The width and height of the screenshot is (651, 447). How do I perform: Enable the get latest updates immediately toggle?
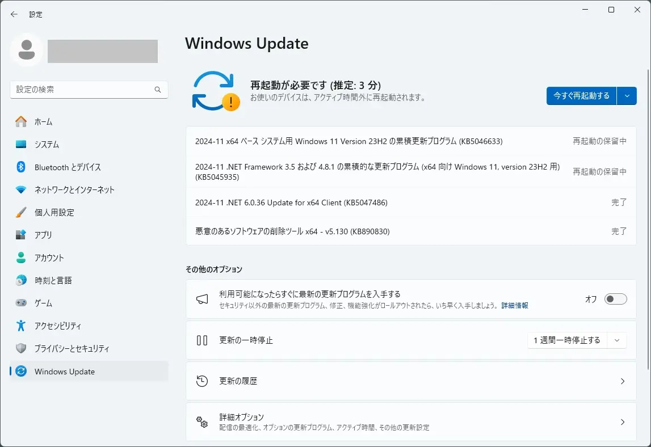tap(615, 299)
